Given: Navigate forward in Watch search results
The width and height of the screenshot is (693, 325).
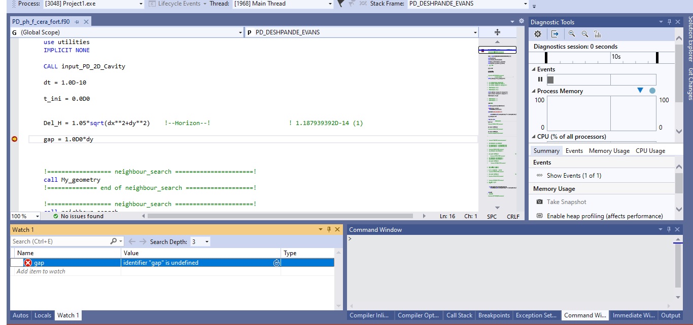Looking at the screenshot, I should pos(143,241).
